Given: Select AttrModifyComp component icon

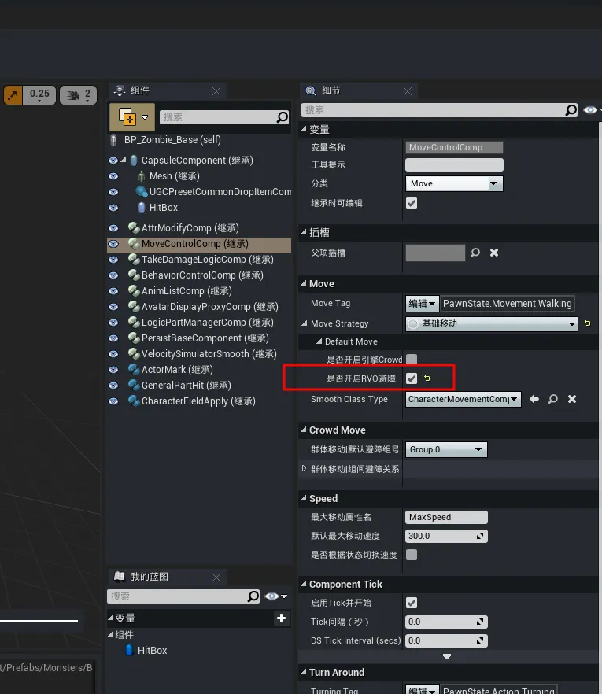Looking at the screenshot, I should click(x=134, y=227).
